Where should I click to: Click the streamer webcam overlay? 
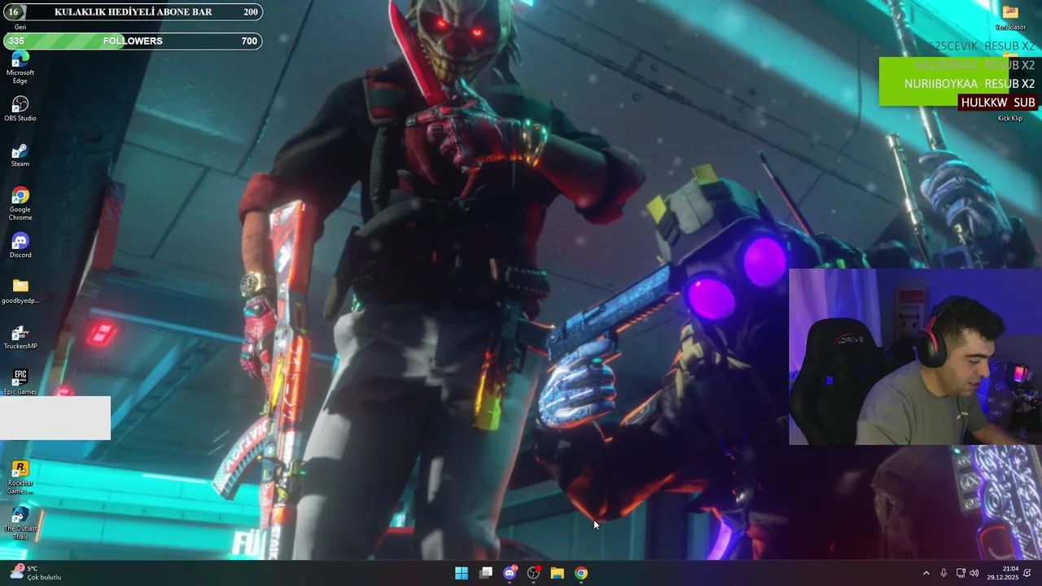915,356
